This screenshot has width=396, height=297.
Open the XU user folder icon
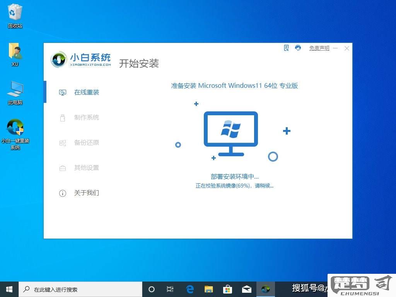[x=15, y=54]
